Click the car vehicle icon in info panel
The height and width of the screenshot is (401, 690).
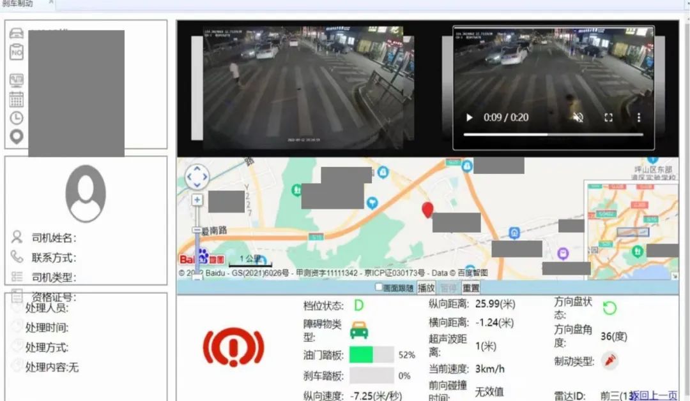[x=17, y=33]
